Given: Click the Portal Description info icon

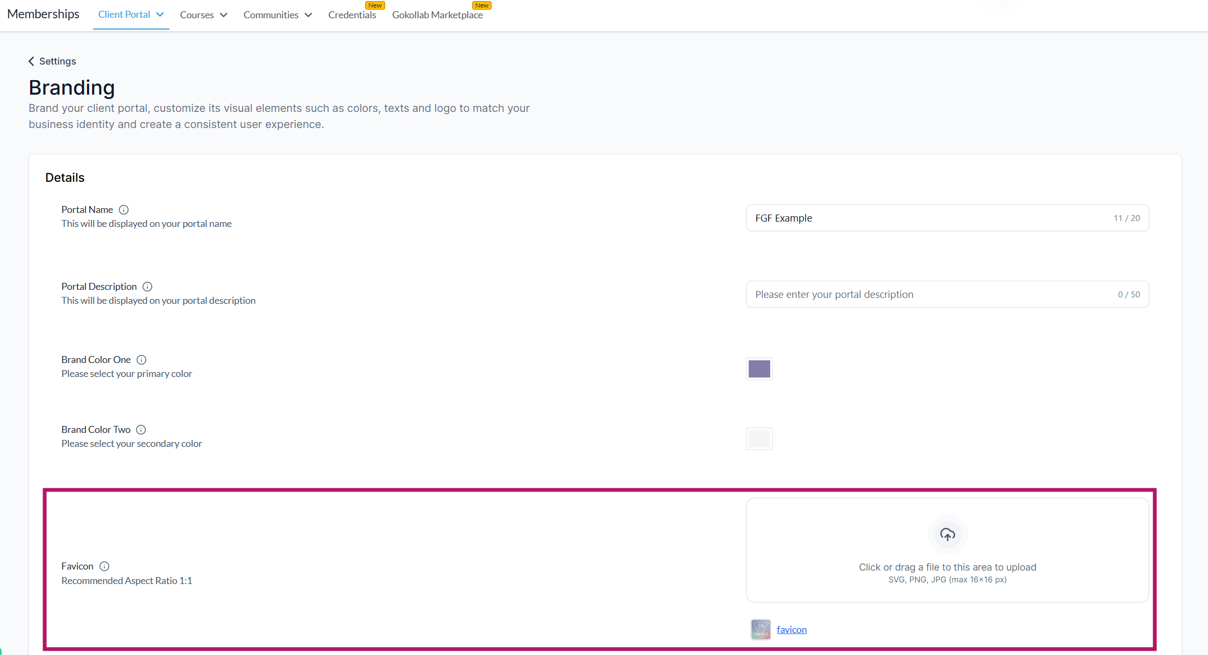Looking at the screenshot, I should [147, 287].
